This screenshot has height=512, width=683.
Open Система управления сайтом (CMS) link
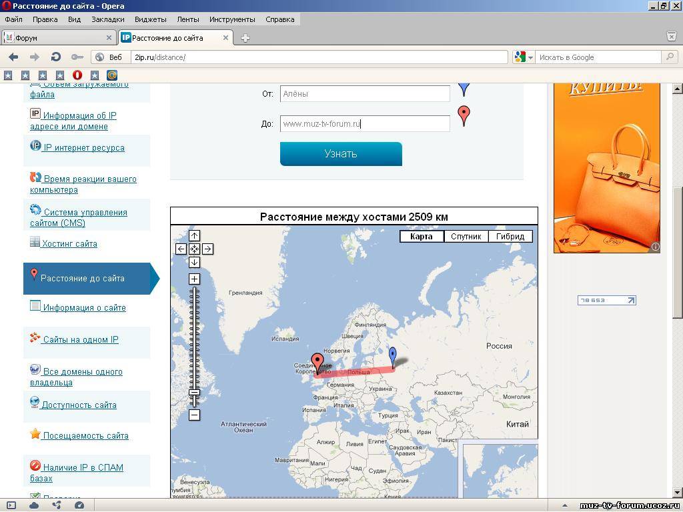pyautogui.click(x=79, y=217)
